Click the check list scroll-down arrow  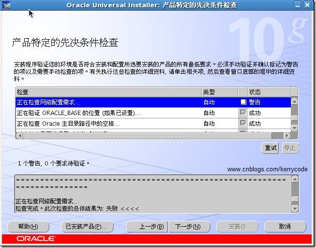click(294, 128)
